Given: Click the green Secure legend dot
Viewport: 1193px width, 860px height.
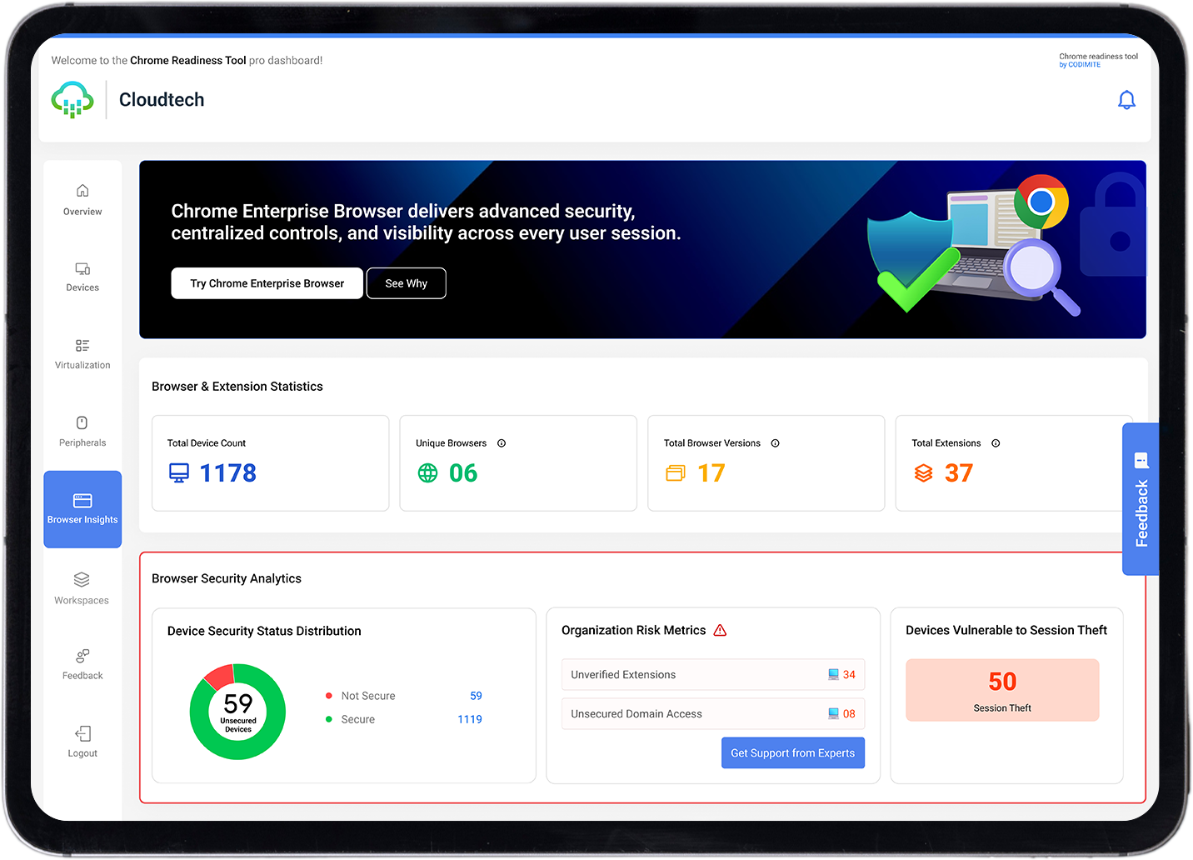Looking at the screenshot, I should [329, 719].
